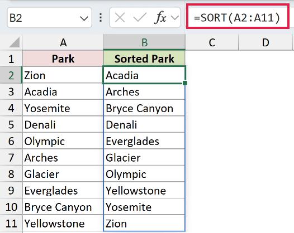Click the Select All corner triangle
Viewport: 294px width, 233px height.
coord(15,42)
